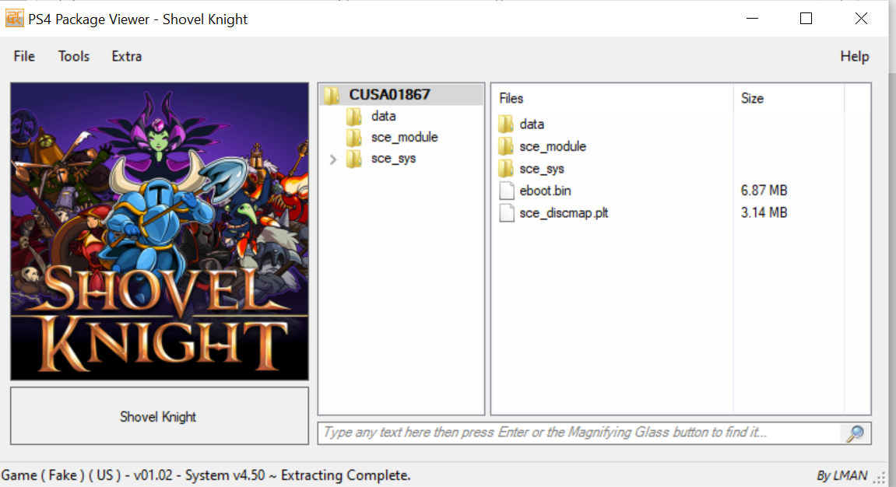Click sce_module folder icon in tree
Viewport: 896px width, 487px height.
pos(353,138)
